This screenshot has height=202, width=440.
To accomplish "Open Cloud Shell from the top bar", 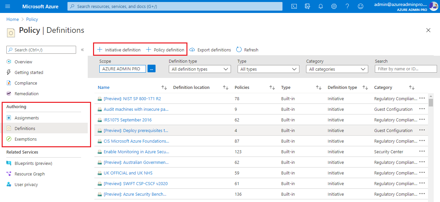I will (x=294, y=6).
